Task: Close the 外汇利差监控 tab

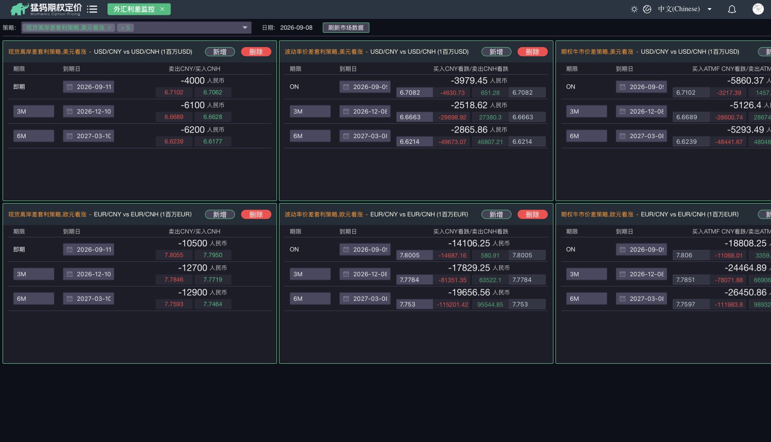Action: click(162, 9)
